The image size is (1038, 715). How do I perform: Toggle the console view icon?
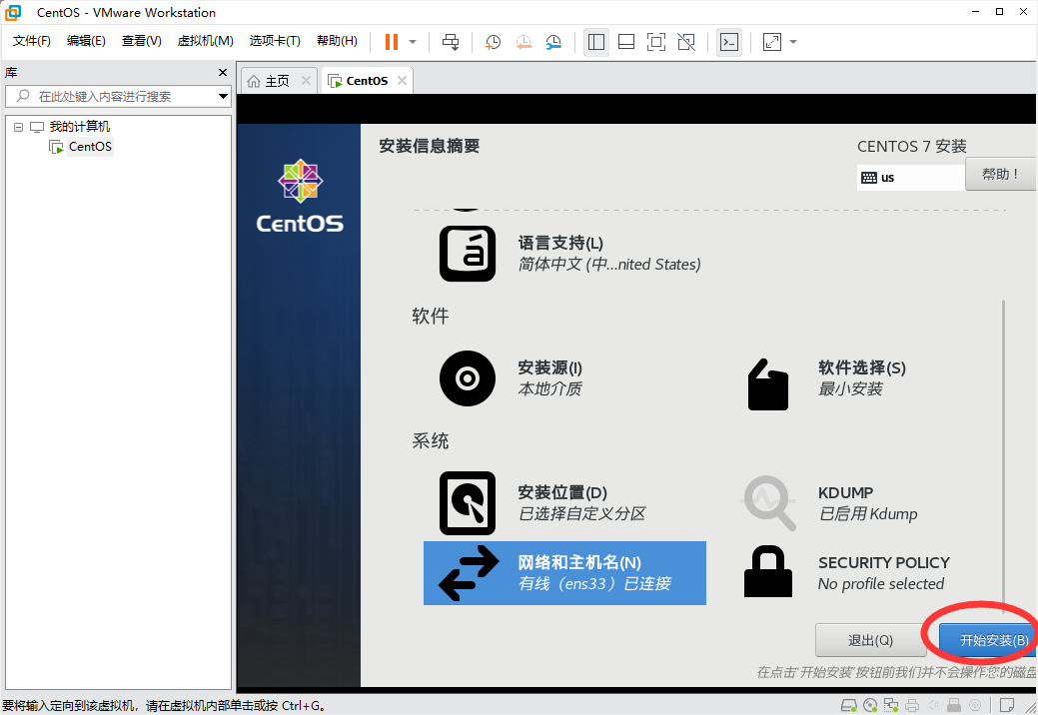(729, 42)
